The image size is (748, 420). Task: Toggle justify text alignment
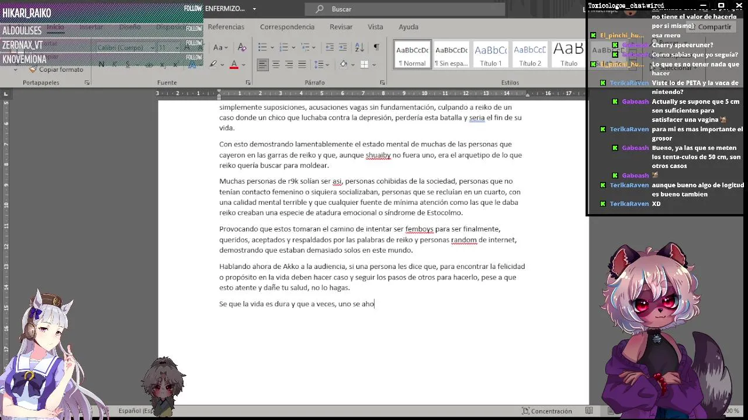pyautogui.click(x=302, y=64)
